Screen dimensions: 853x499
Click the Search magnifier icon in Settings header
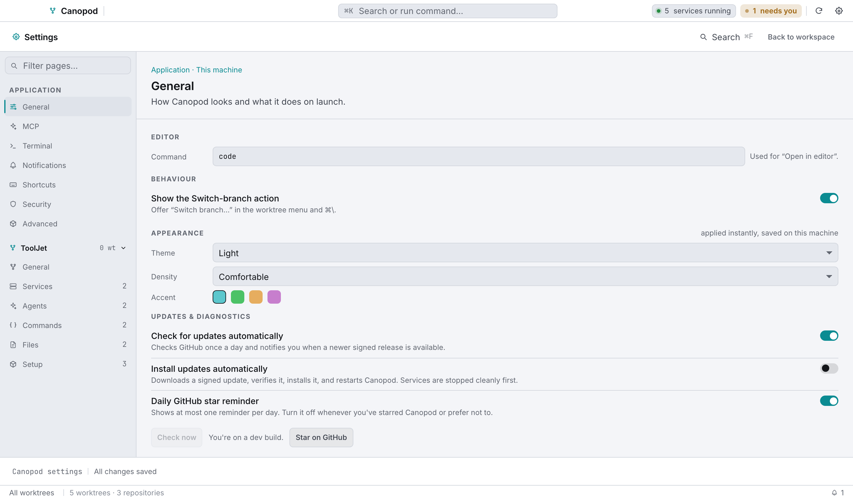point(703,37)
